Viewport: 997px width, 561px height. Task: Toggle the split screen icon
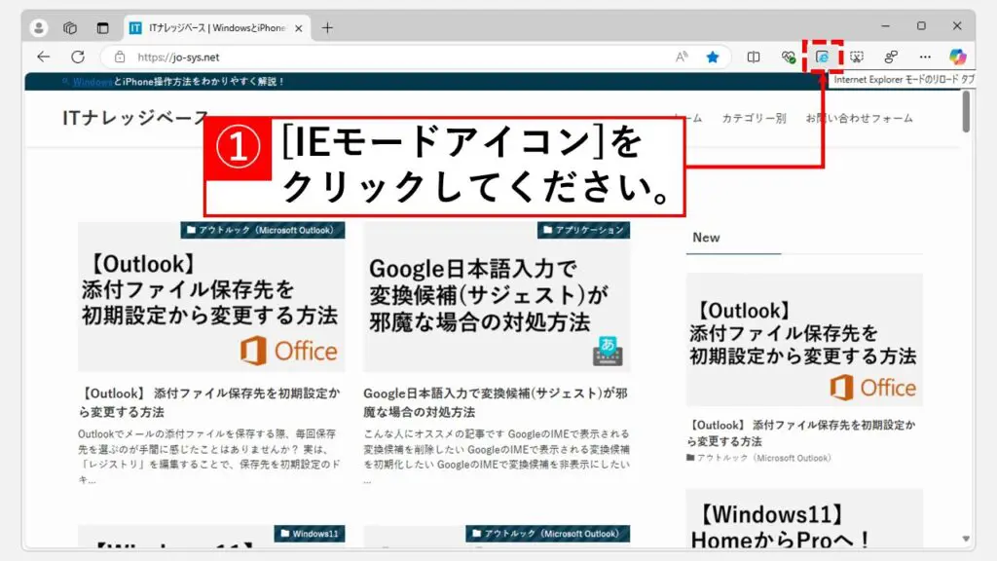[753, 56]
